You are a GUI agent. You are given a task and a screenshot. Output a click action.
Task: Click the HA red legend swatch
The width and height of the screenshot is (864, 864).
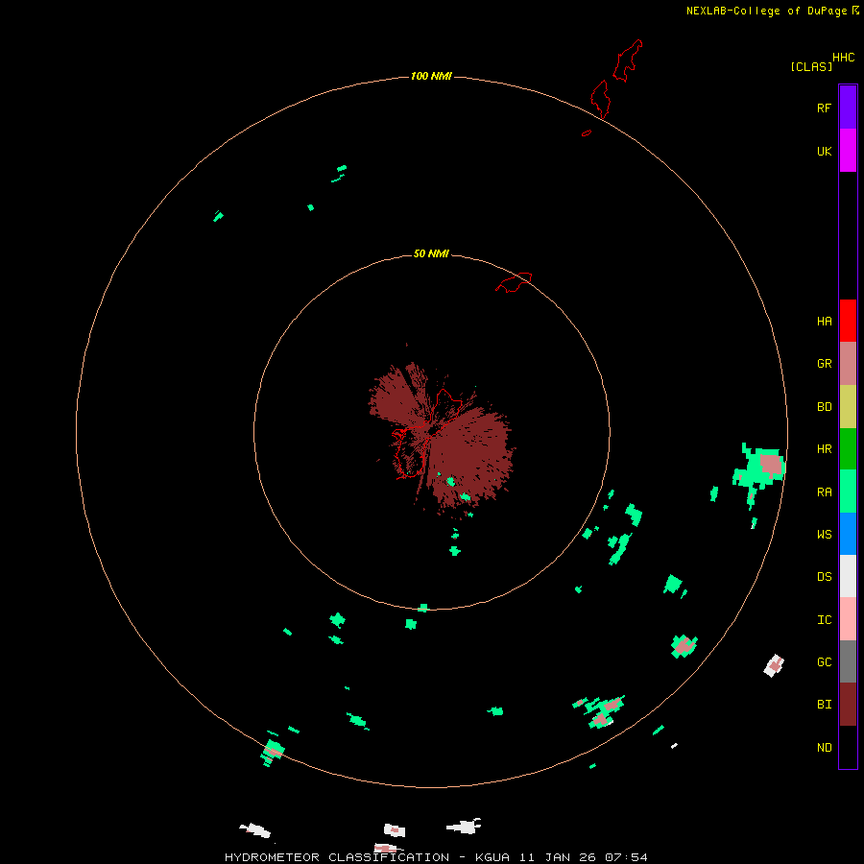click(848, 321)
